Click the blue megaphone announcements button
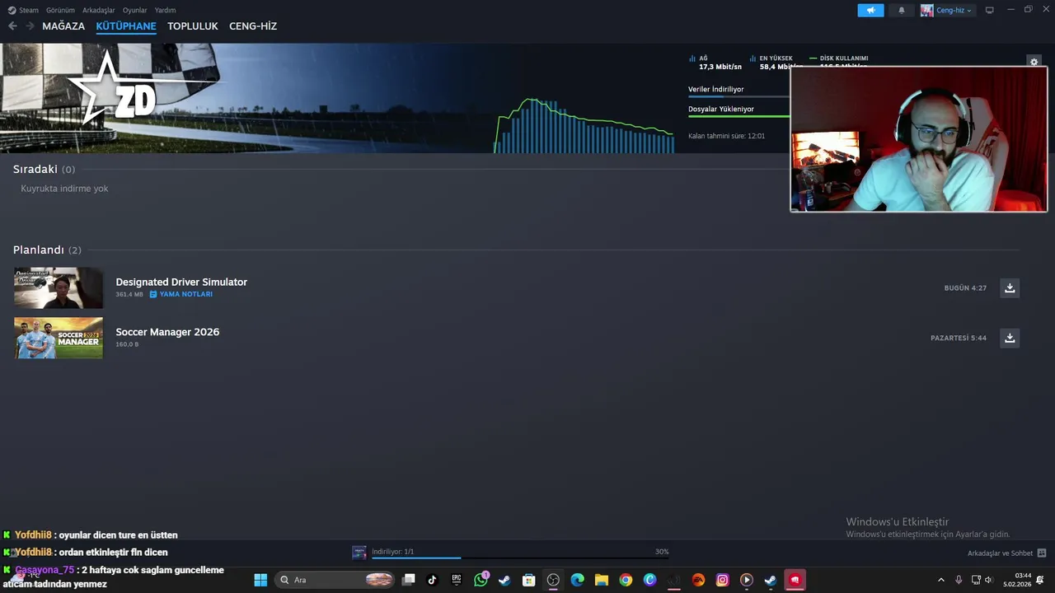This screenshot has width=1055, height=593. pos(870,10)
